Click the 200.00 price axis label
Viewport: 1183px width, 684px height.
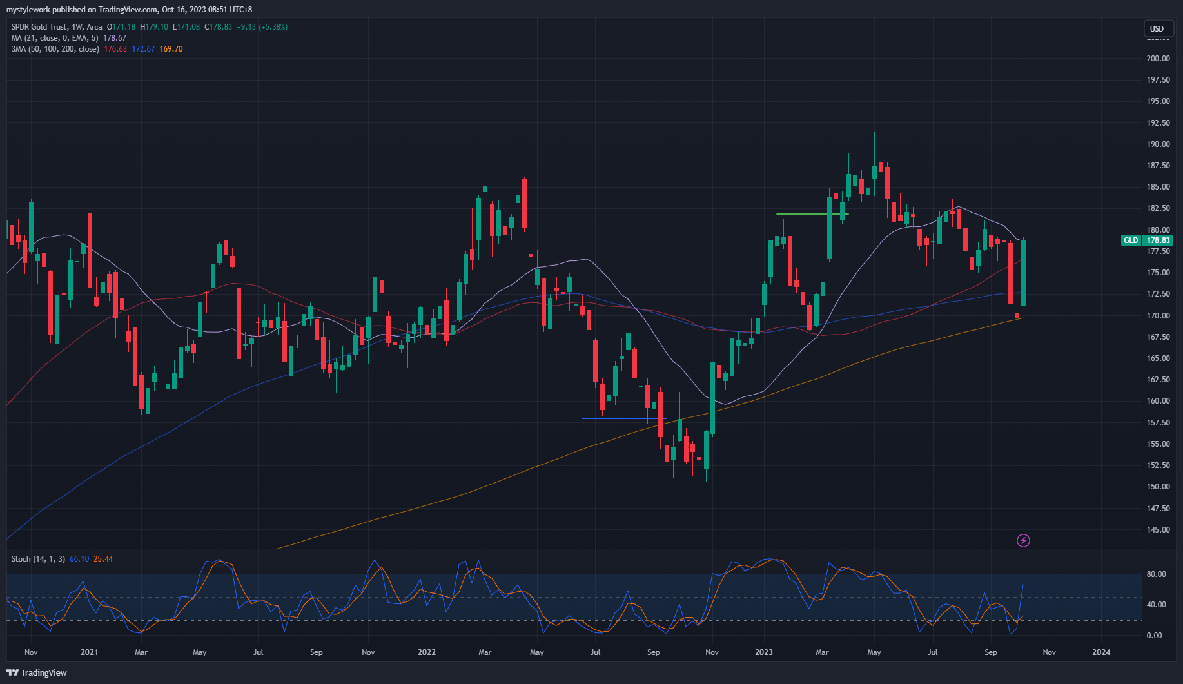click(x=1158, y=59)
